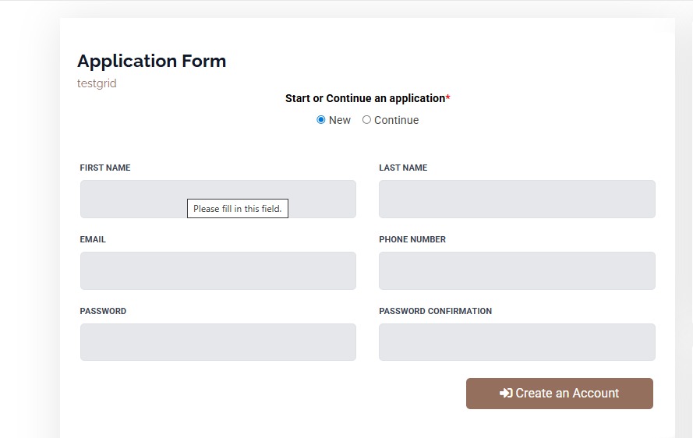
Task: Click the Application Form heading
Action: click(152, 62)
